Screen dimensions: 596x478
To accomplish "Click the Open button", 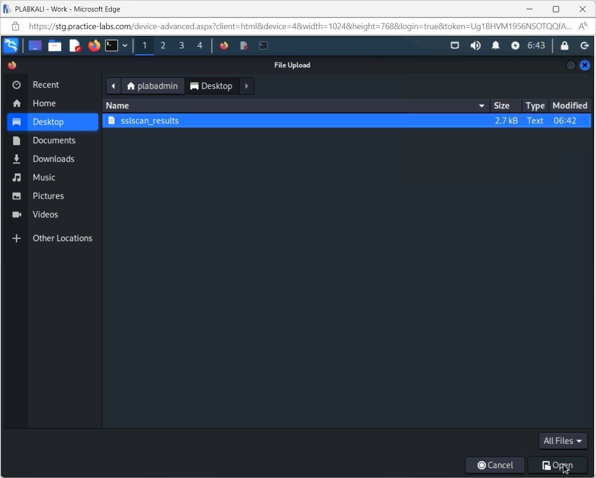I will [558, 465].
